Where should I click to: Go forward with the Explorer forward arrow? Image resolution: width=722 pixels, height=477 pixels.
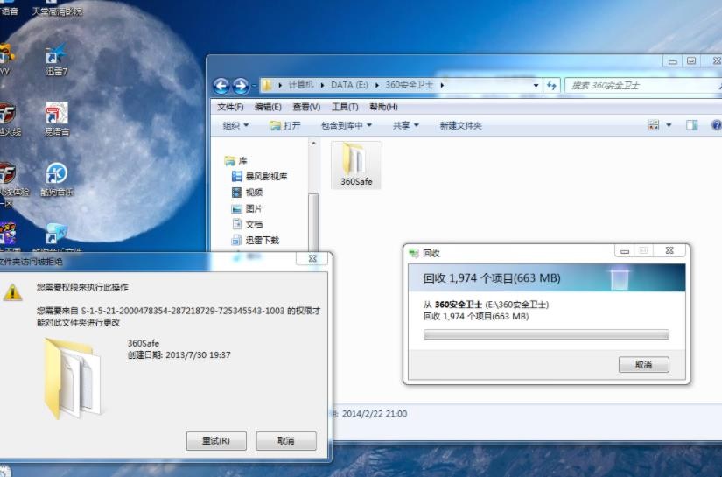tap(241, 85)
